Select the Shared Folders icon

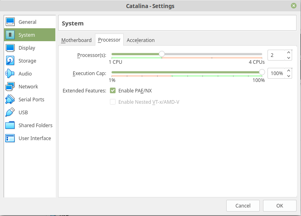pos(10,125)
